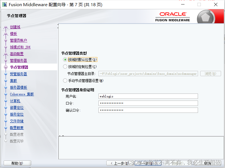Select the current 节点管理器 step
Viewport: 225px width, 168px height.
(19, 67)
